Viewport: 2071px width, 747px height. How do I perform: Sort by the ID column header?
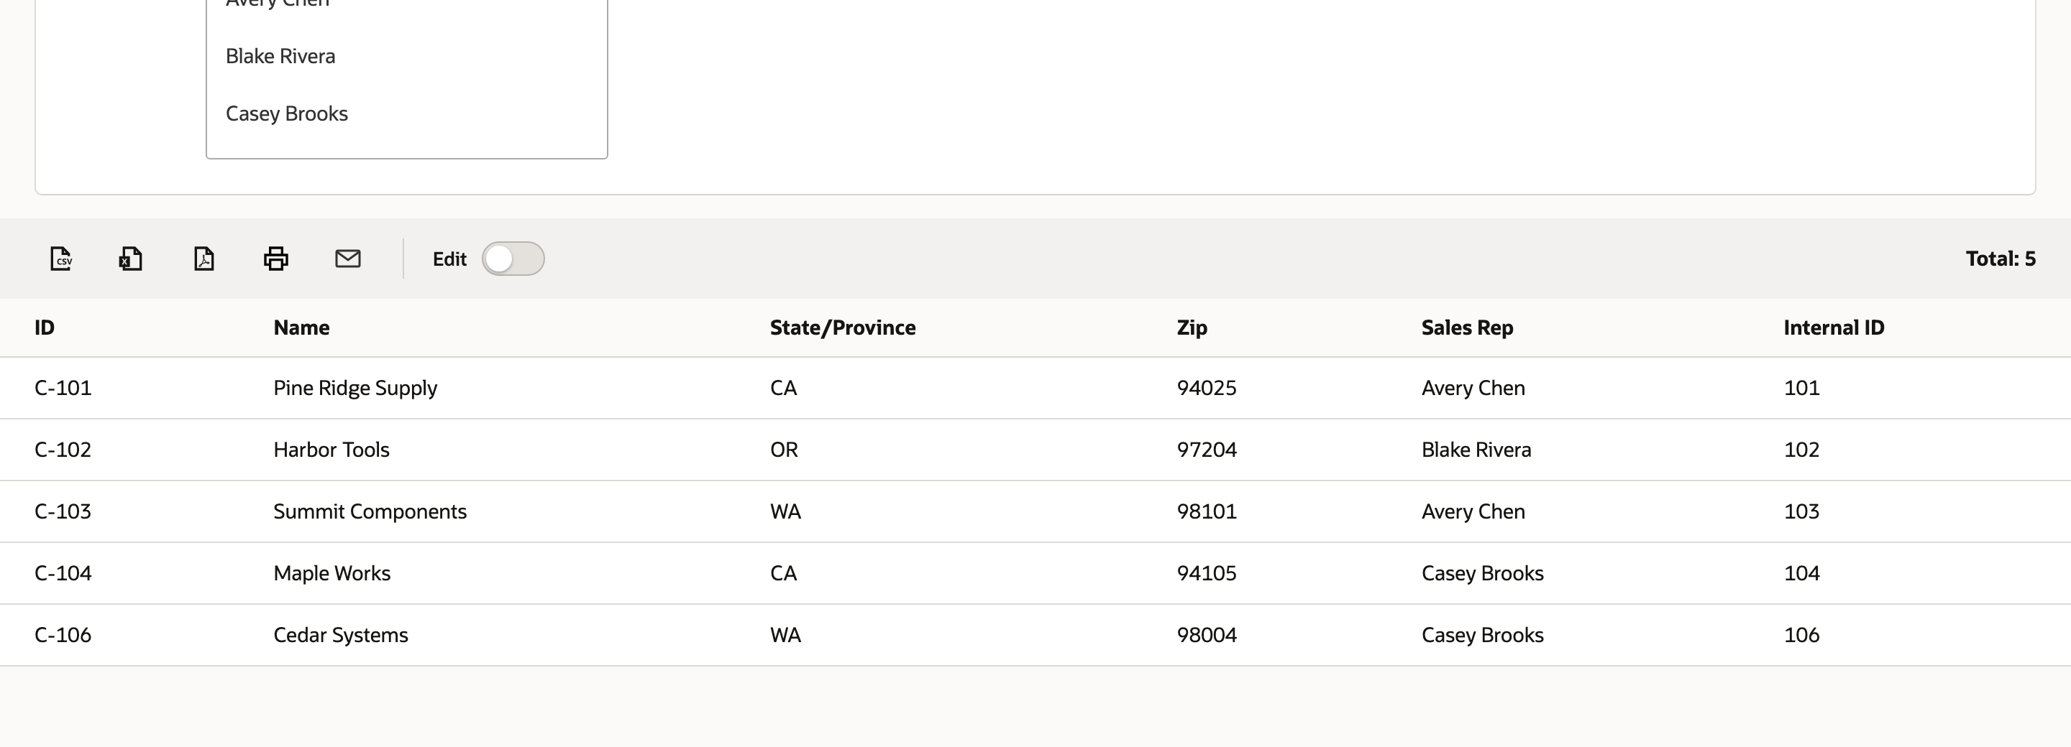[x=44, y=328]
